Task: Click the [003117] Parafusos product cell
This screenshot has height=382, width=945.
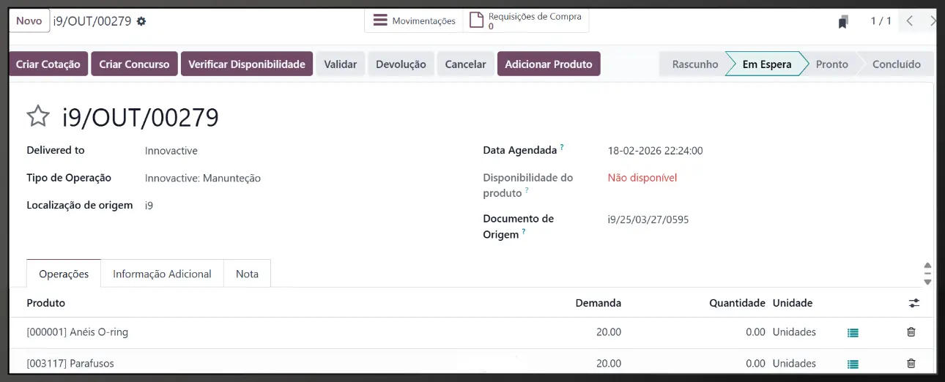Action: (x=70, y=364)
